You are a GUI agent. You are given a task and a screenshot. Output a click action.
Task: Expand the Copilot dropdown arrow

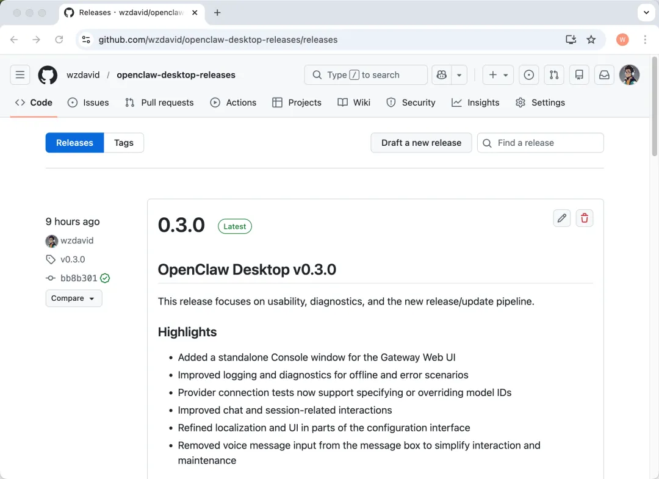459,75
